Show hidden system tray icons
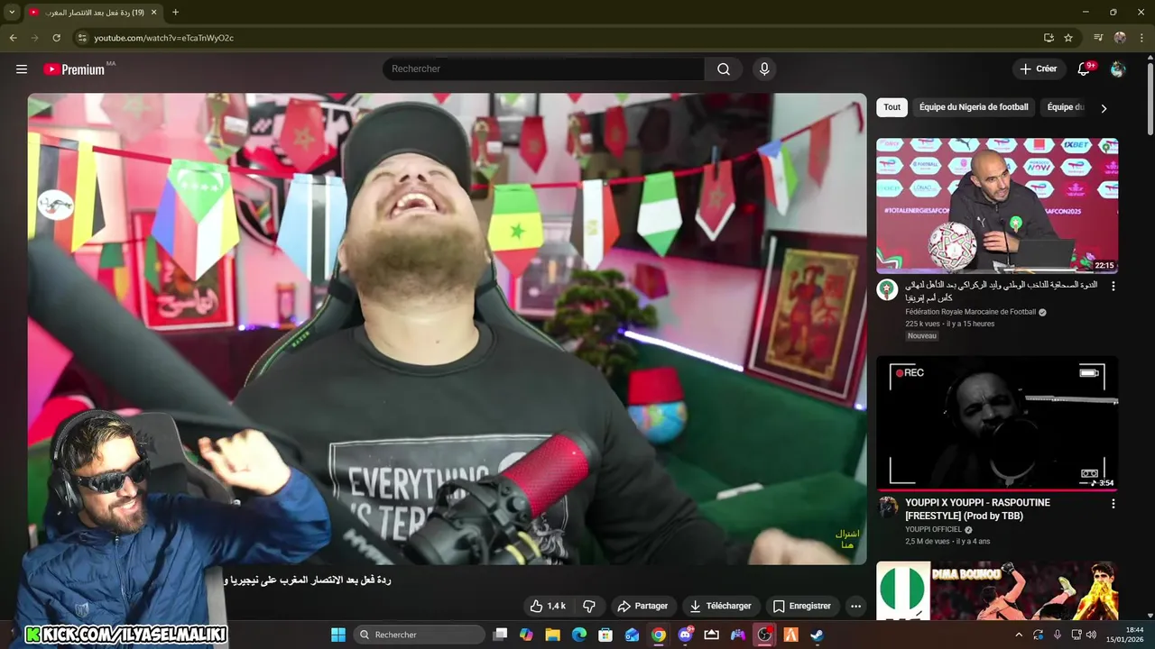1155x649 pixels. (1020, 635)
